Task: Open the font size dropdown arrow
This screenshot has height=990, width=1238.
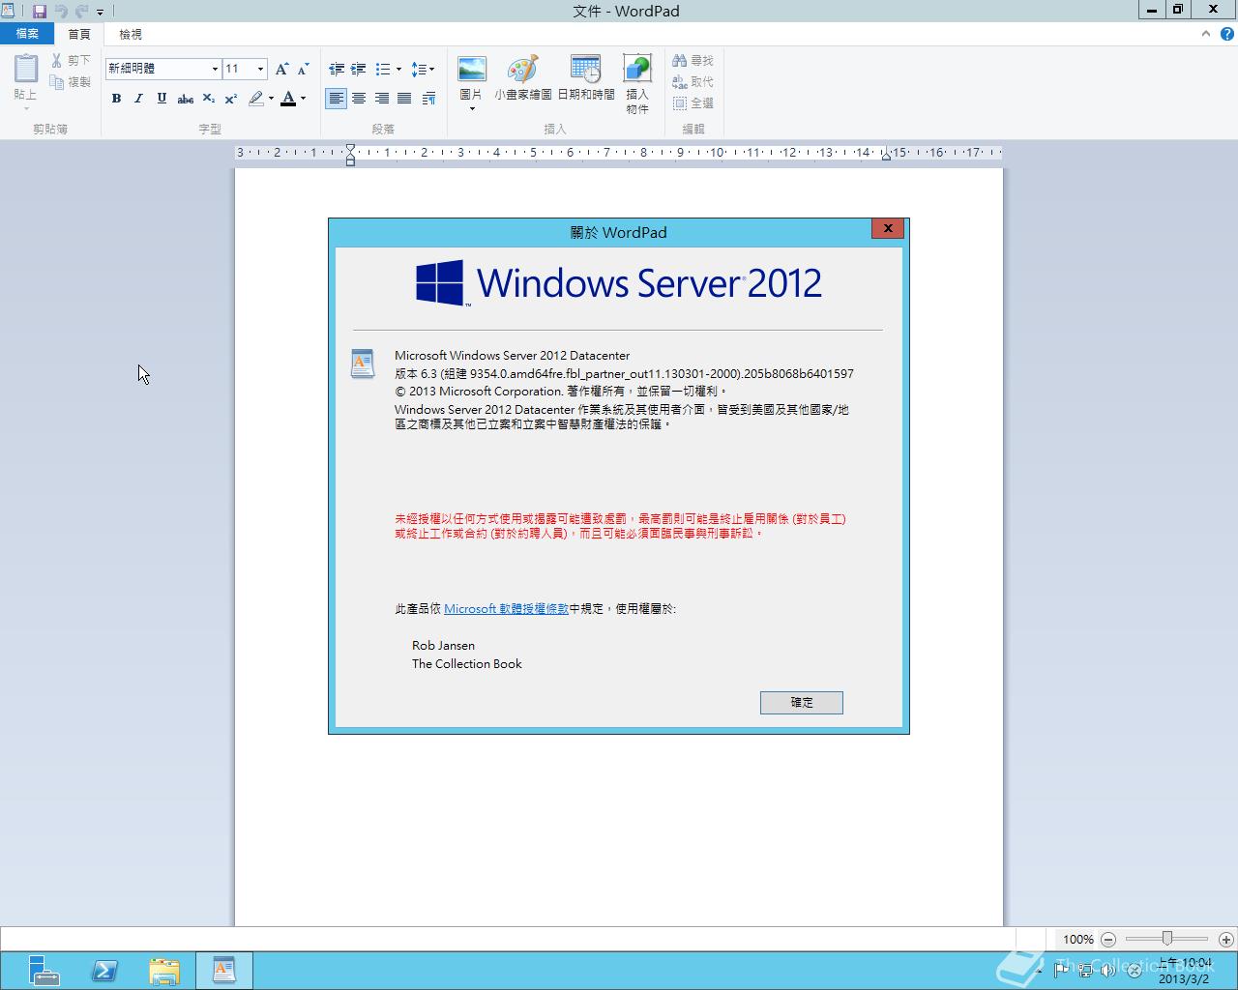Action: (x=260, y=69)
